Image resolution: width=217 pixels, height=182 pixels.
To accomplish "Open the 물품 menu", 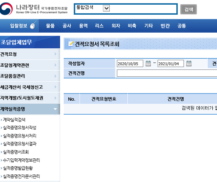I will pos(50,26).
